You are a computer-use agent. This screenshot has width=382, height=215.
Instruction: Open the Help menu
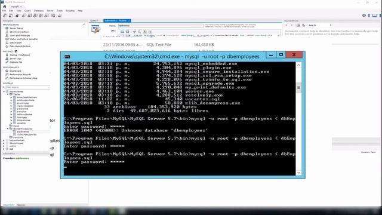pyautogui.click(x=80, y=11)
